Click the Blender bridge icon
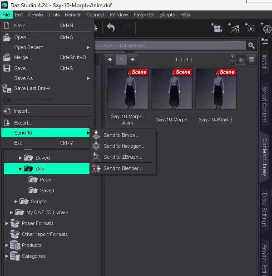This screenshot has width=272, height=276. click(96, 168)
